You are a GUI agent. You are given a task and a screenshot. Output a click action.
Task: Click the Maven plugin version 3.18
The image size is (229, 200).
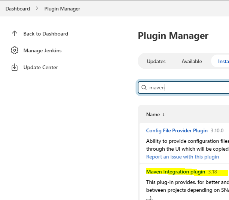[x=213, y=172]
